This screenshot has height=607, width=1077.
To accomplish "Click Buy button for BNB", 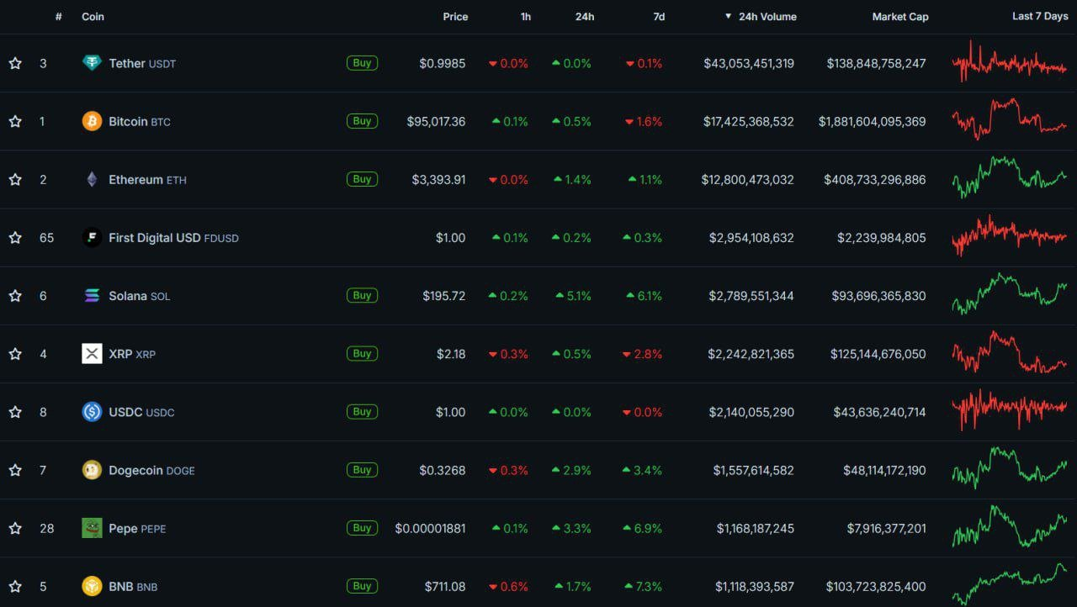I will (x=362, y=586).
